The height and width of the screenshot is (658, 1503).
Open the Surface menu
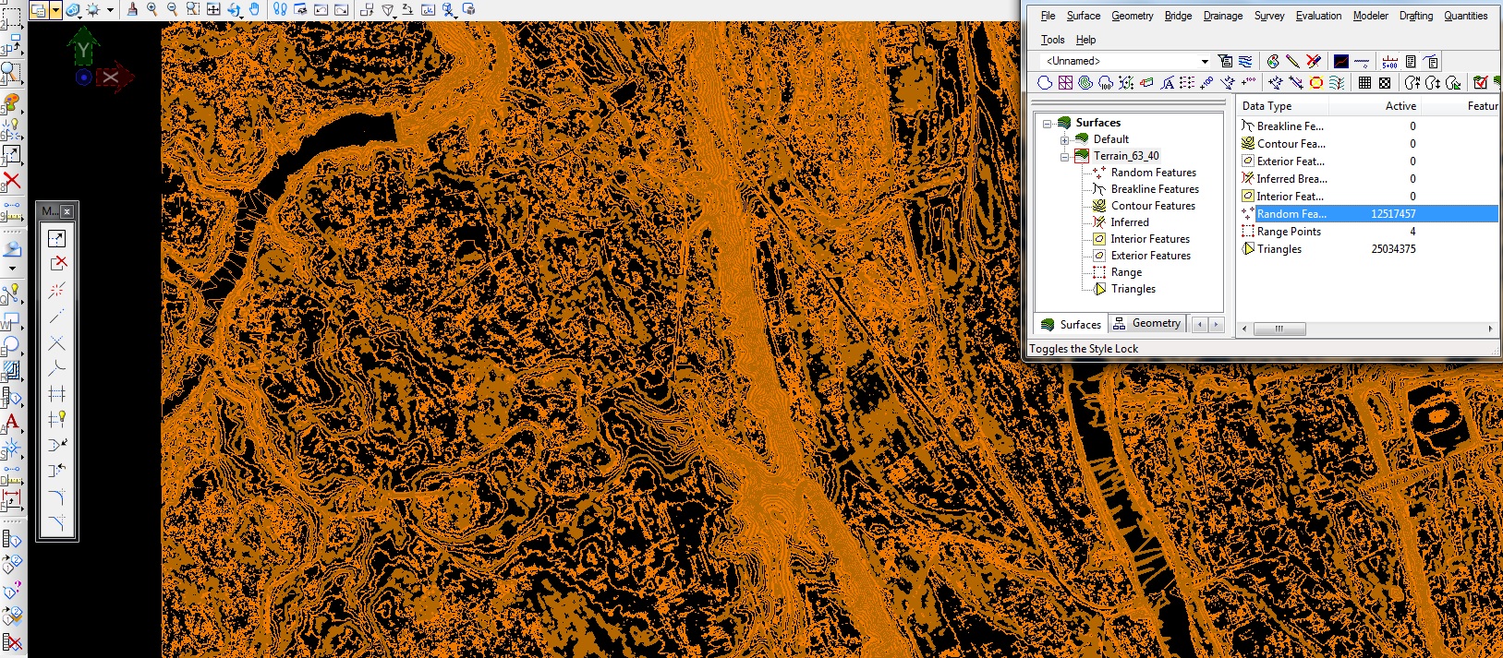(1083, 16)
